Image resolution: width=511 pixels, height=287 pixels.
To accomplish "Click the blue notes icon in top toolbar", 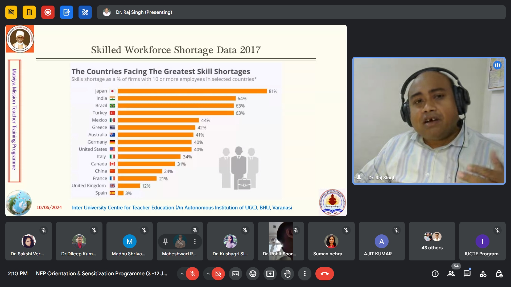I will point(67,12).
